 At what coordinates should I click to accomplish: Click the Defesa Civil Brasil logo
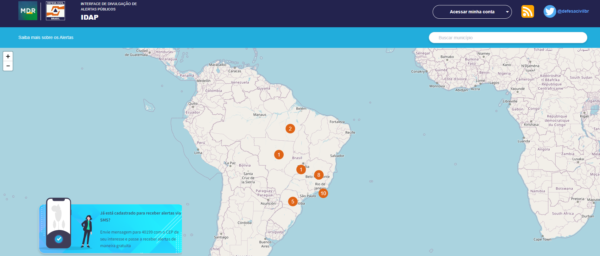pos(55,11)
